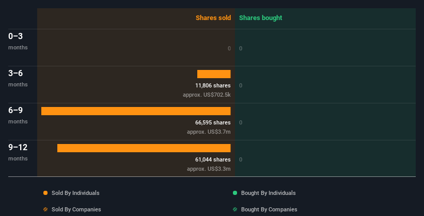Click the 11,806 shares value
This screenshot has height=216, width=424.
click(x=213, y=85)
